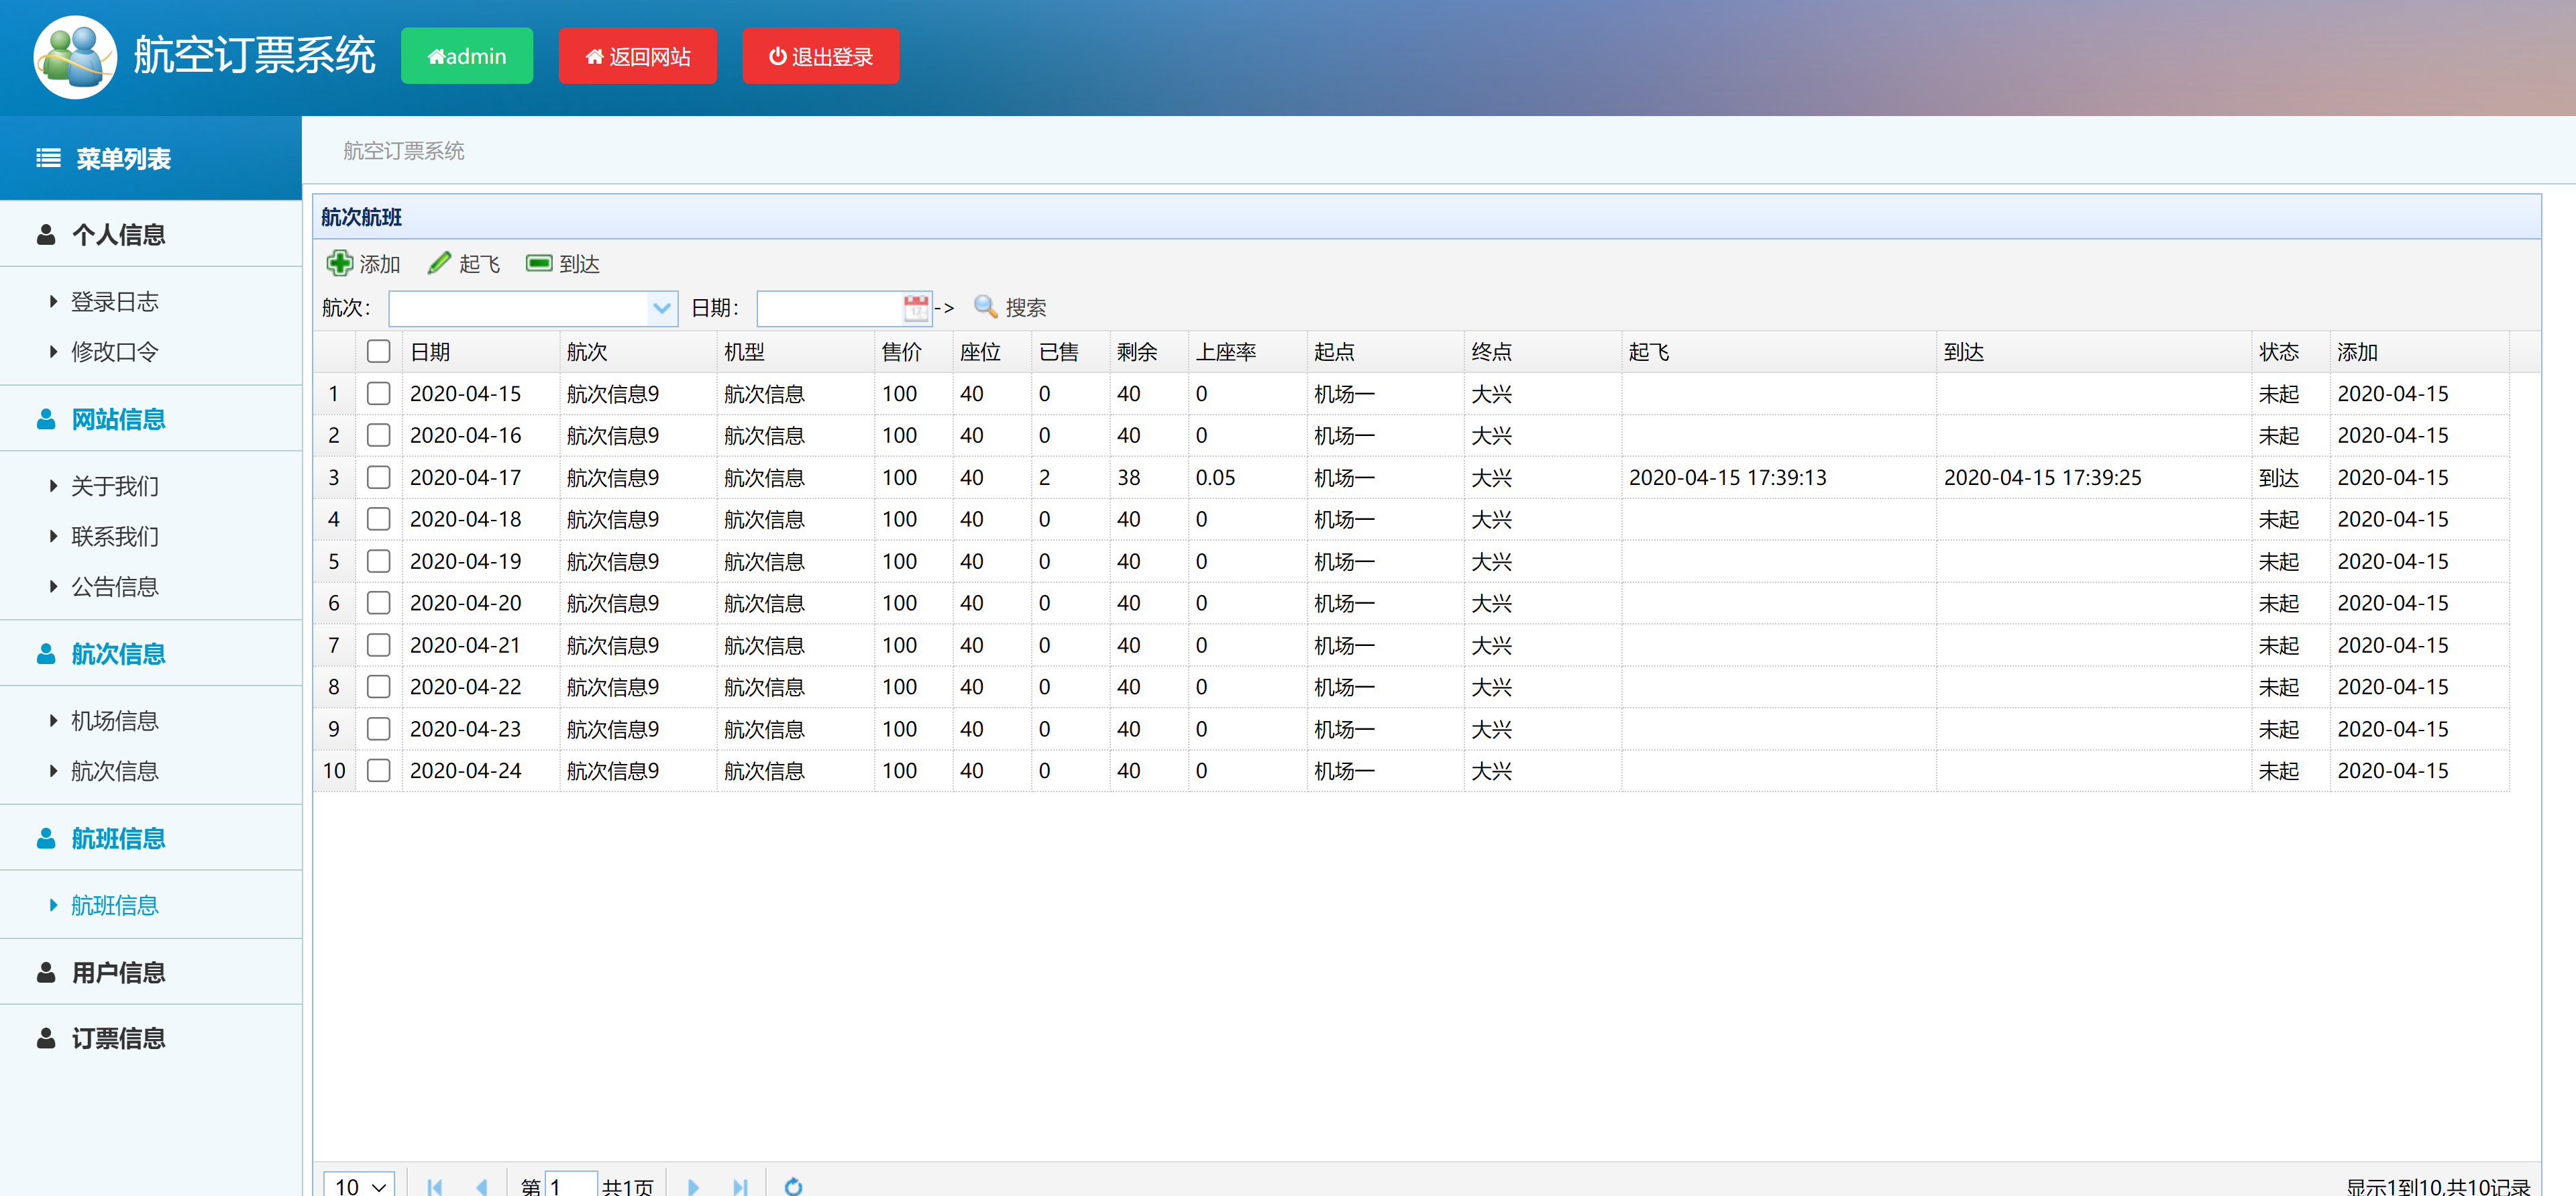
Task: Check the checkbox for row dated 2020-04-24
Action: (378, 770)
